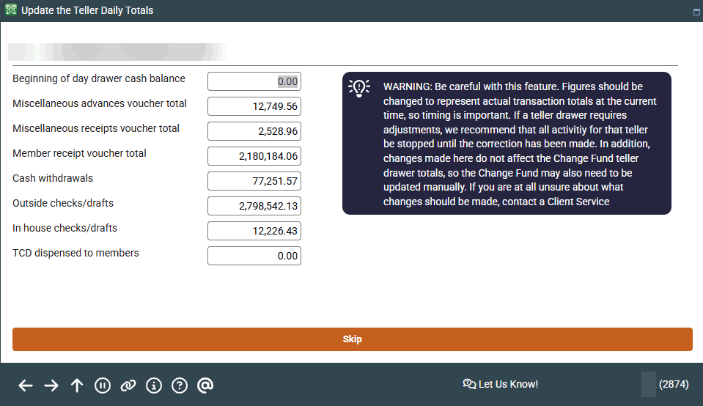Select the Cash withdrawals amount field
This screenshot has width=703, height=406.
(x=254, y=181)
